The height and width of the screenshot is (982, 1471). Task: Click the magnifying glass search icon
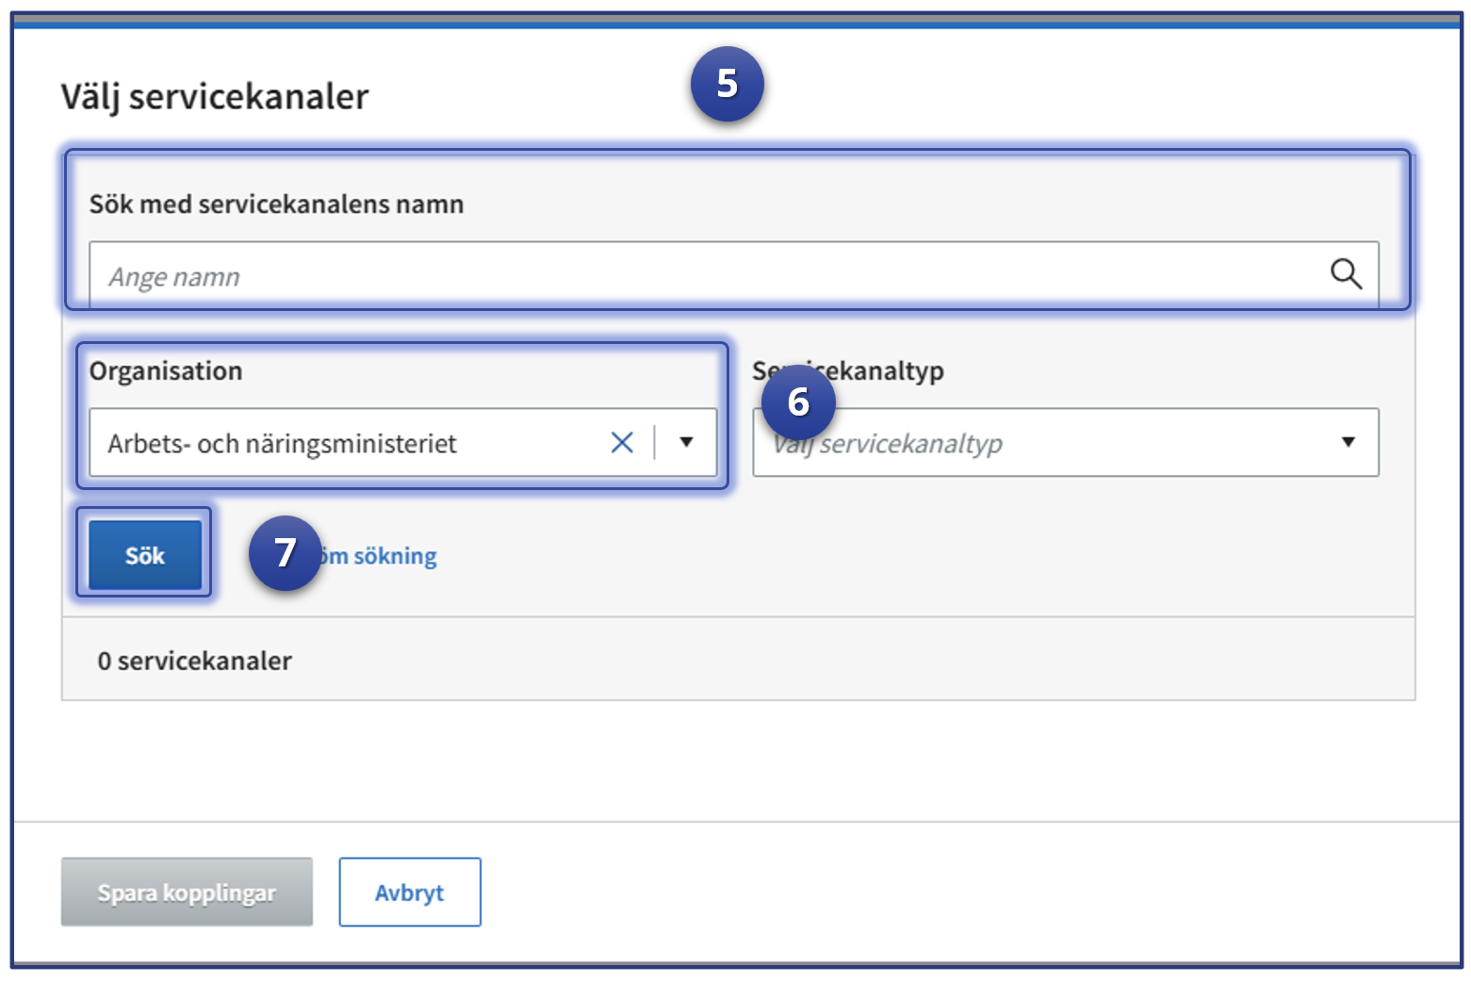1345,274
